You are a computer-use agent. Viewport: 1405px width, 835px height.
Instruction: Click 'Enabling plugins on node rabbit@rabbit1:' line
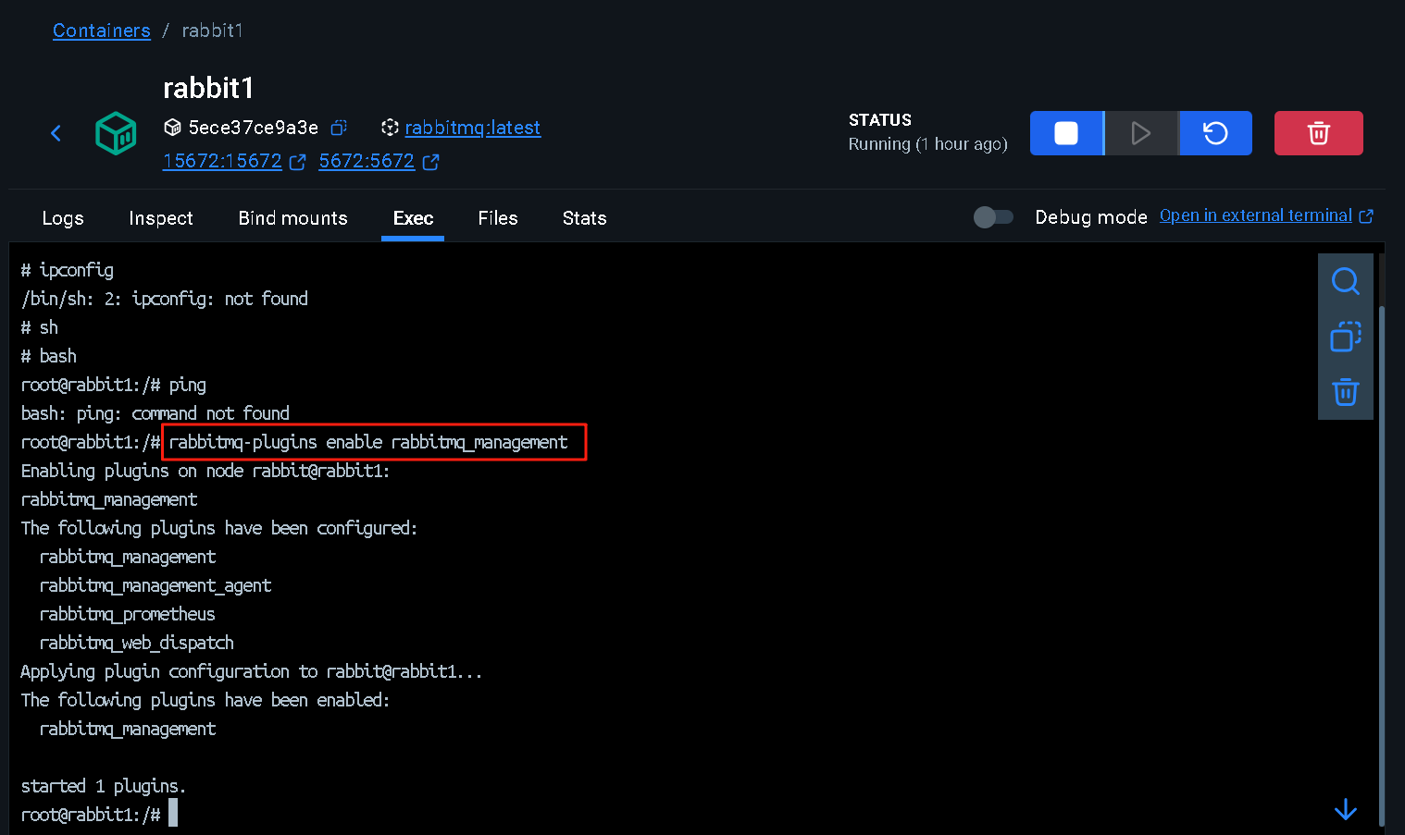pyautogui.click(x=205, y=471)
